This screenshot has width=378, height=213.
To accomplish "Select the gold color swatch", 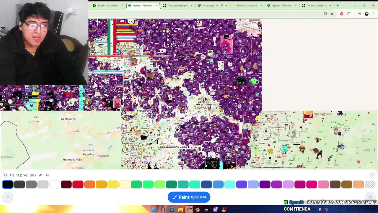I will point(101,185).
